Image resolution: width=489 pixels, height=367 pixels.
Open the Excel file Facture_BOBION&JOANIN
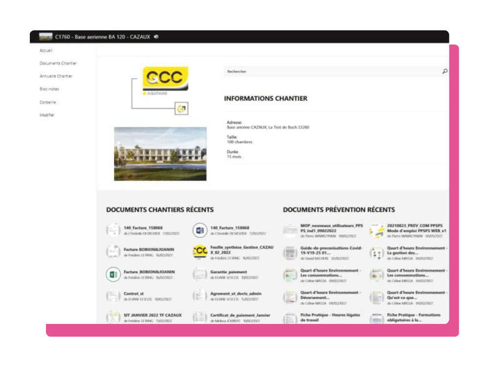[x=113, y=274]
